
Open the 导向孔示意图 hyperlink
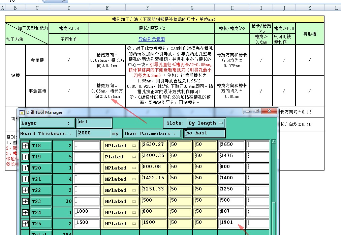[x=152, y=39]
